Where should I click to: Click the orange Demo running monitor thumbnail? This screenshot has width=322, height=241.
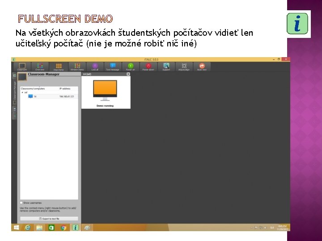[105, 90]
